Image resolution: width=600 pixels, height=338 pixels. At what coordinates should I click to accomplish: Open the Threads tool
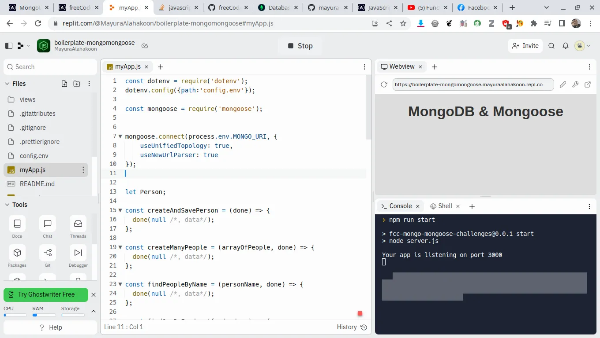pyautogui.click(x=78, y=227)
